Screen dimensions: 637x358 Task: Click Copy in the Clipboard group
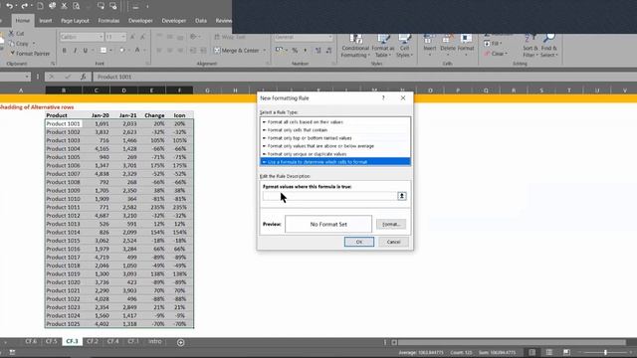[19, 44]
